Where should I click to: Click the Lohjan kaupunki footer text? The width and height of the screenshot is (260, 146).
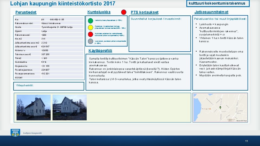pyautogui.click(x=32, y=133)
